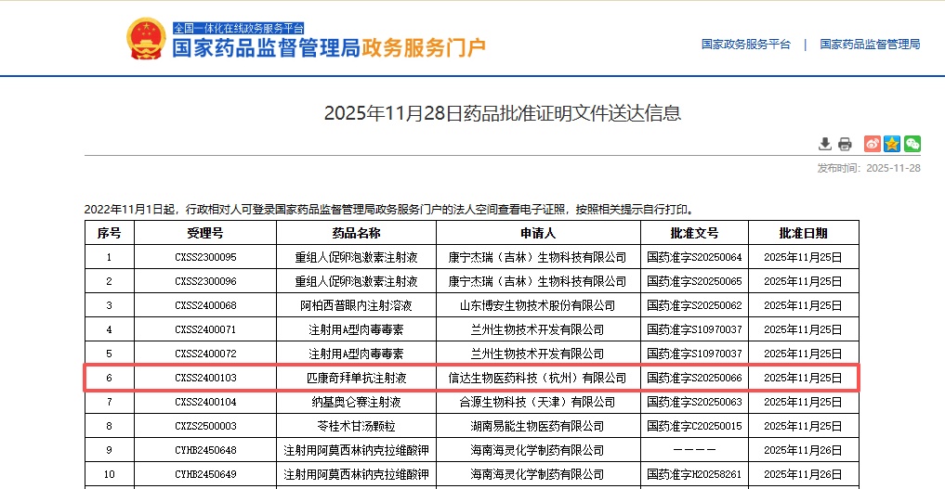Click the page title 2025年11月28日药品批准证明文件送达信息

point(503,113)
